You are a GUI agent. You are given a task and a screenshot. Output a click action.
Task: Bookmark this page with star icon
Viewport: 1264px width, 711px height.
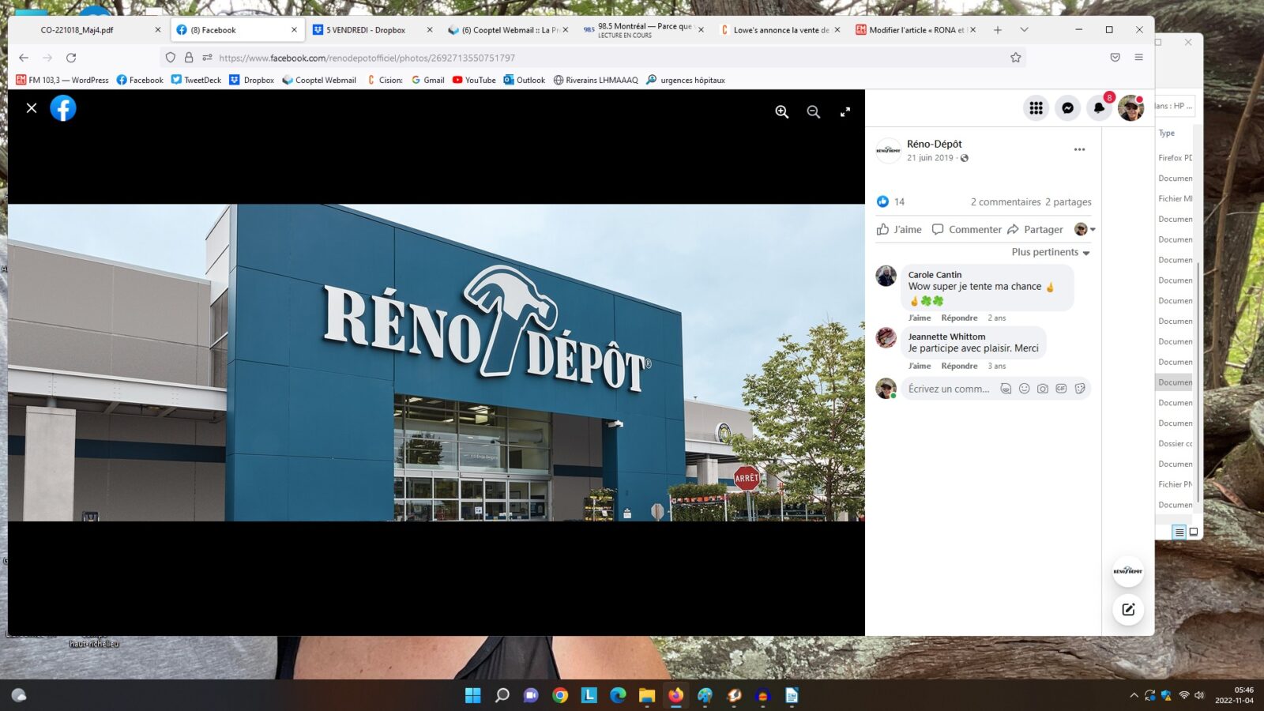pos(1015,58)
